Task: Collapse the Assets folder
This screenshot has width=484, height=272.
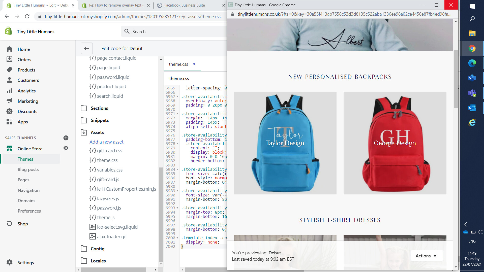Action: point(97,132)
